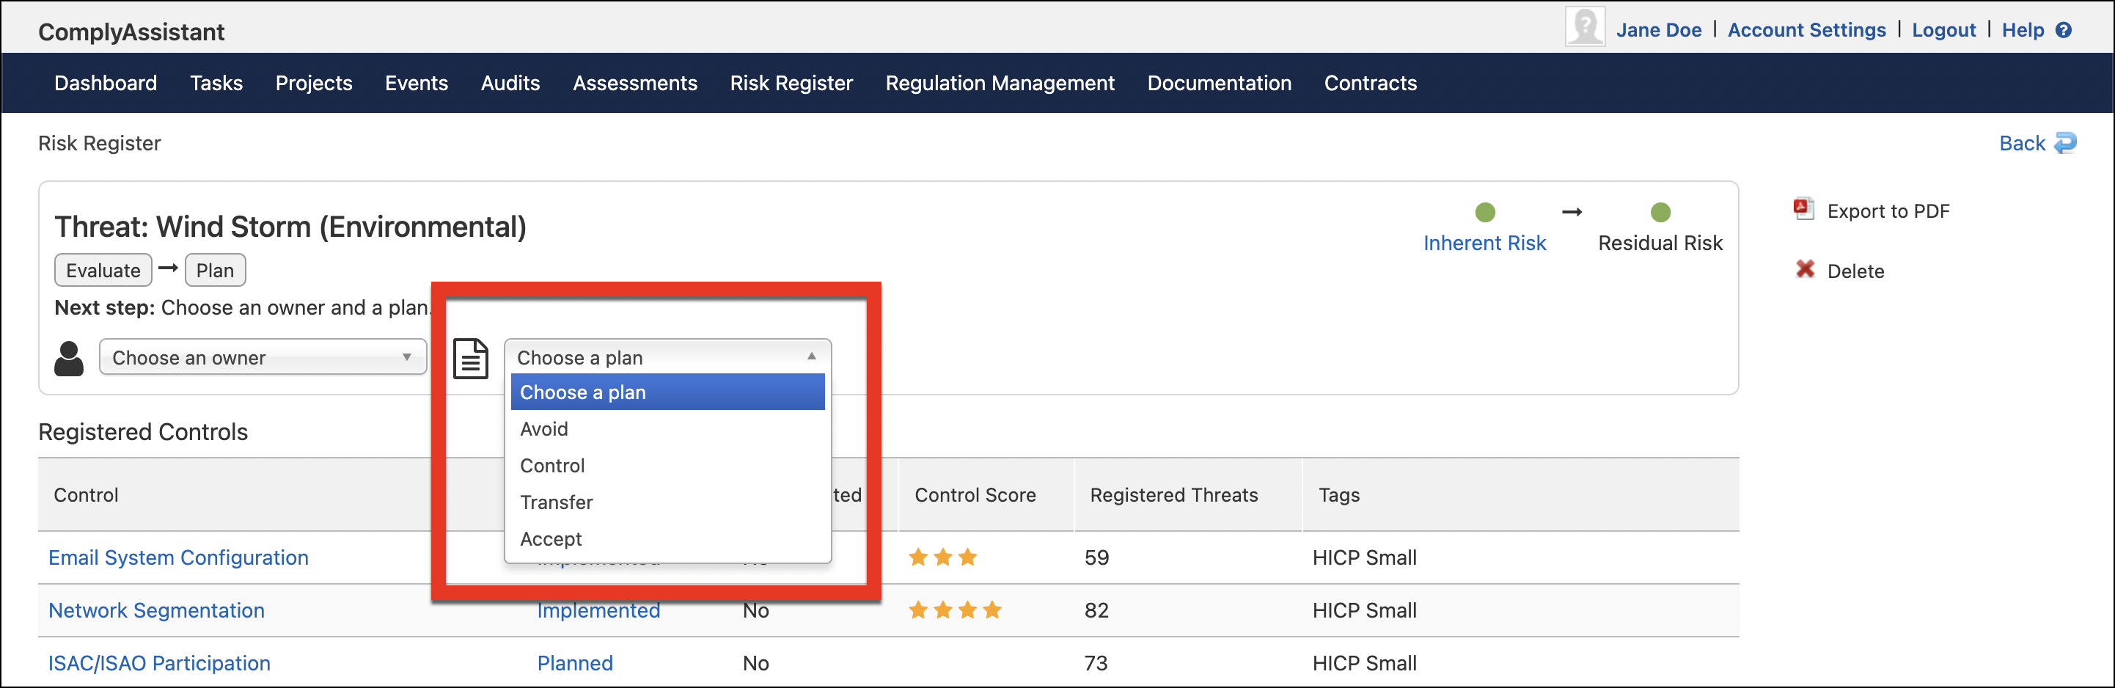Image resolution: width=2115 pixels, height=688 pixels.
Task: Open the Audits tab
Action: (x=510, y=83)
